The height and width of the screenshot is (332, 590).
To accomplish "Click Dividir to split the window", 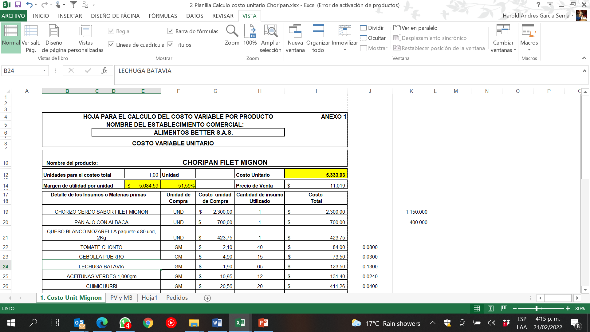I will point(372,28).
